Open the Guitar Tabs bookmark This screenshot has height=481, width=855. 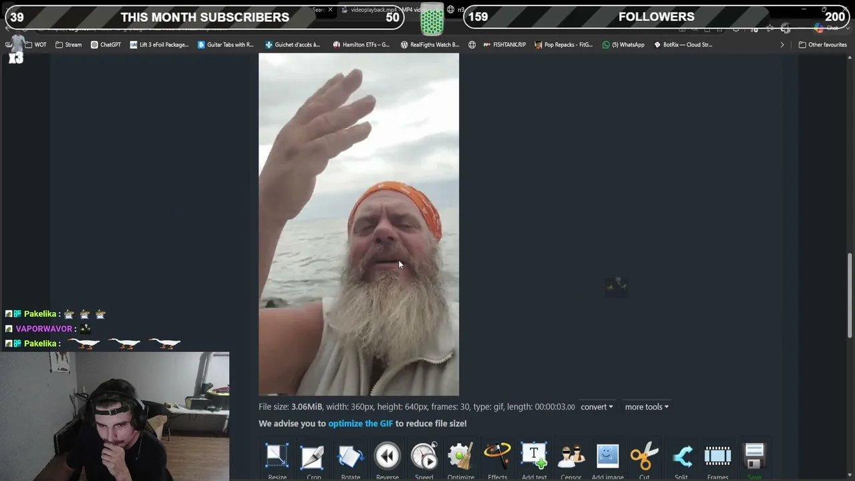click(226, 45)
